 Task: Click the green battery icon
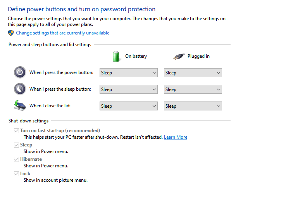point(116,56)
